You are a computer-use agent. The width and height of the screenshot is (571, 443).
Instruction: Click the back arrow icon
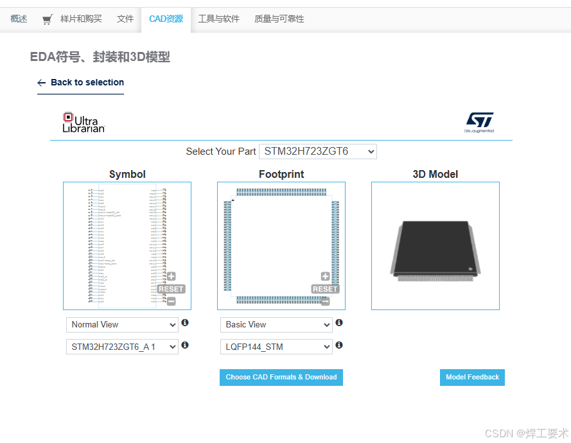tap(42, 83)
